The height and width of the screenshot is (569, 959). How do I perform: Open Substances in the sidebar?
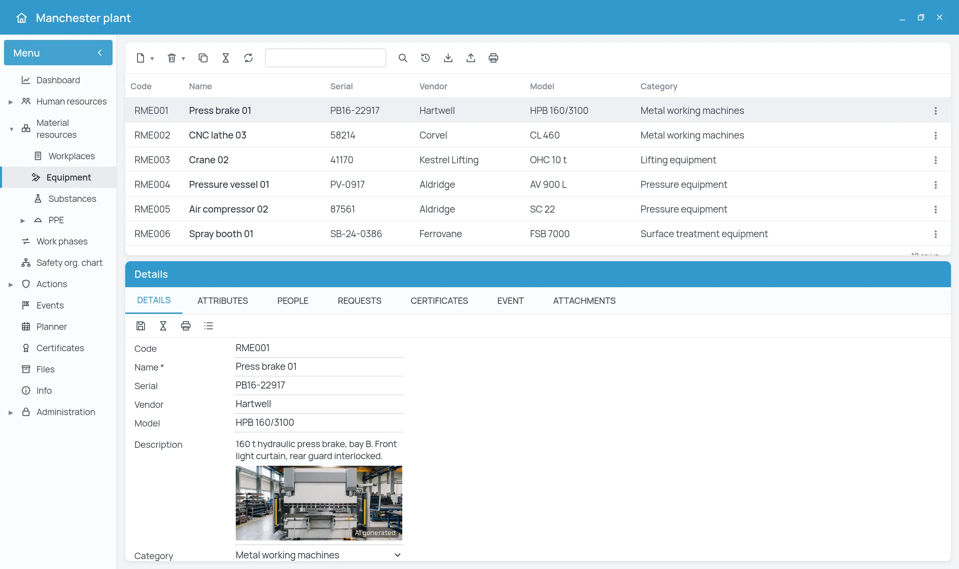[72, 198]
